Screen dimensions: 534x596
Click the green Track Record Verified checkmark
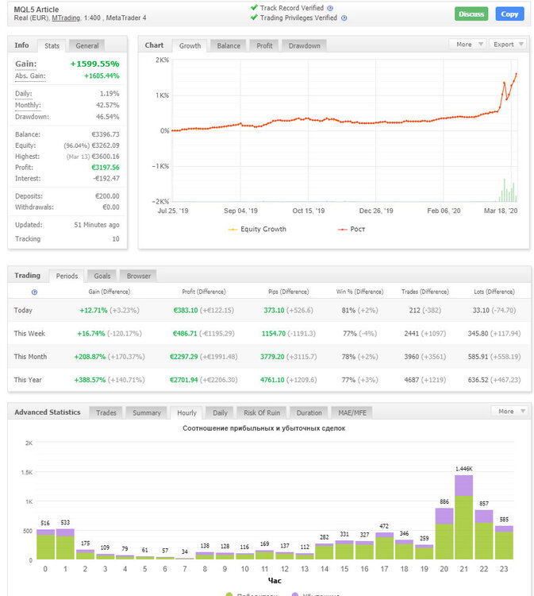tap(254, 7)
